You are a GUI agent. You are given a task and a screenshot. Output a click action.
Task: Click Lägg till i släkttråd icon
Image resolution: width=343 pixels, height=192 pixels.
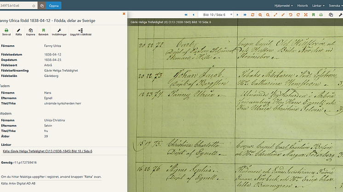tap(80, 32)
